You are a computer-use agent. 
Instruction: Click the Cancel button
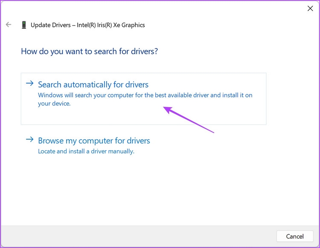[295, 236]
